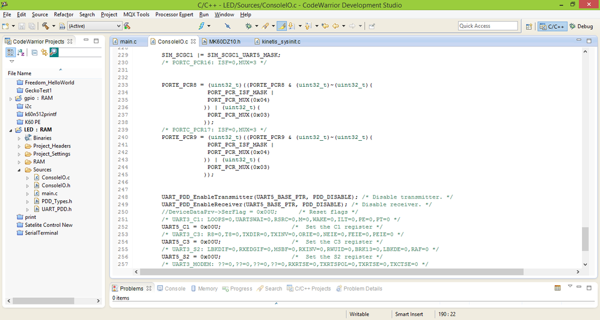Toggle Link with Editor in Projects panel

[44, 52]
